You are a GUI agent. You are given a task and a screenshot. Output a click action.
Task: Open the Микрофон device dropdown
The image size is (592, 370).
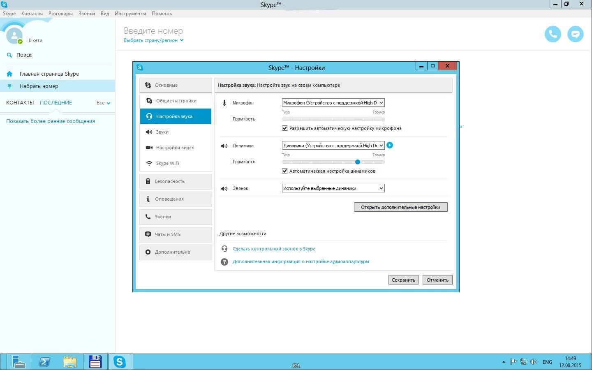point(333,103)
